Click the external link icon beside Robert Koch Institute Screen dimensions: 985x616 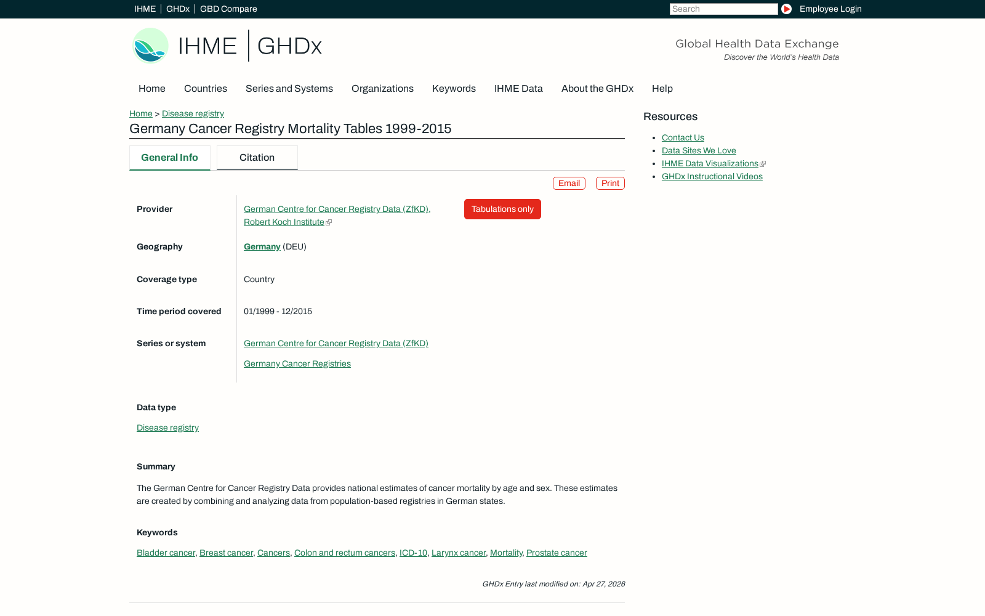coord(329,222)
